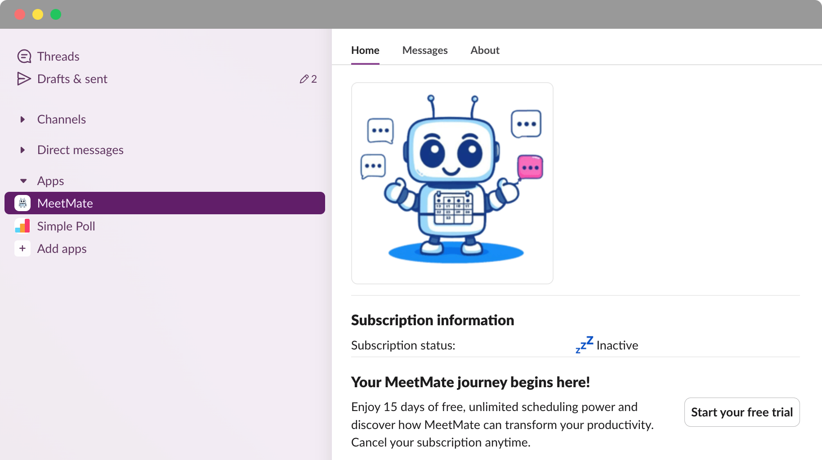Click the Simple Poll bar chart icon

(22, 226)
